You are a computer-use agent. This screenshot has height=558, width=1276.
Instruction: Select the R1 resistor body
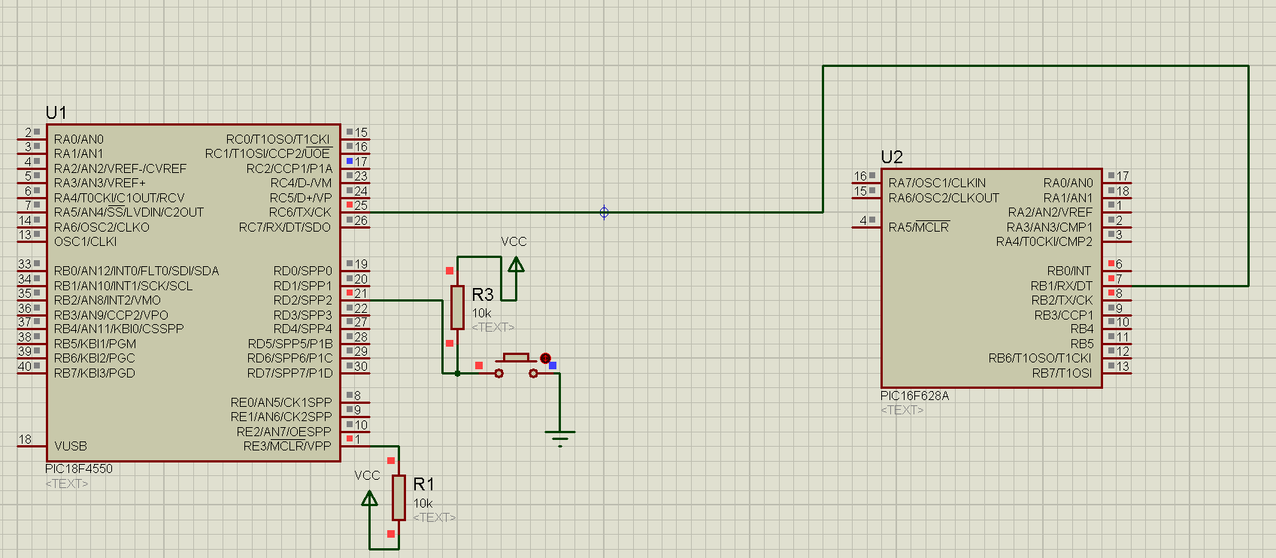coord(399,498)
